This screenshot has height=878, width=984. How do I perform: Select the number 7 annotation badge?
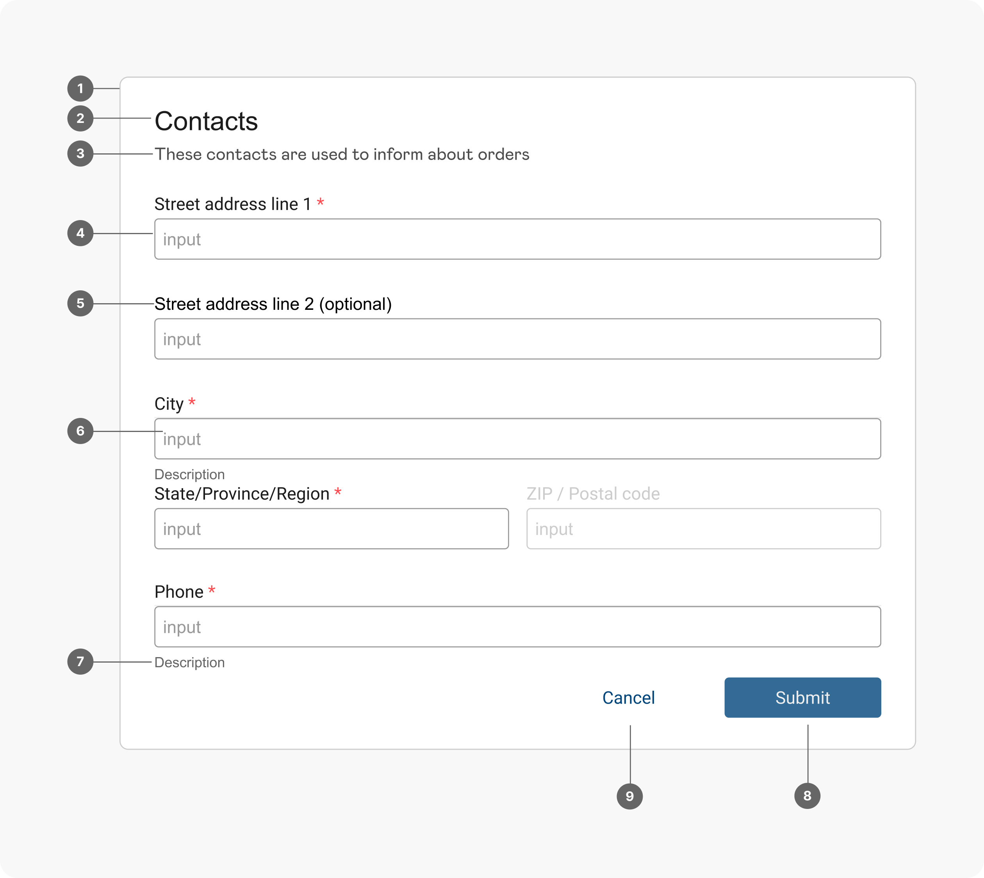pyautogui.click(x=80, y=662)
